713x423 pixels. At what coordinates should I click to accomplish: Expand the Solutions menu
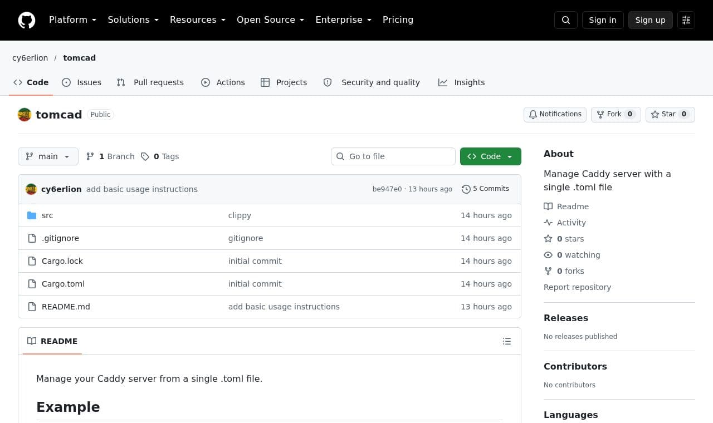click(133, 20)
